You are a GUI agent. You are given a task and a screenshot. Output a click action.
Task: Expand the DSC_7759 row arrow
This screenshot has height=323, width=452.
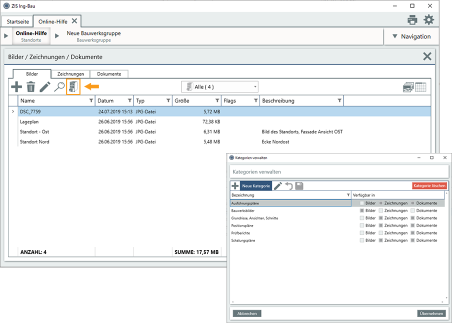[13, 111]
